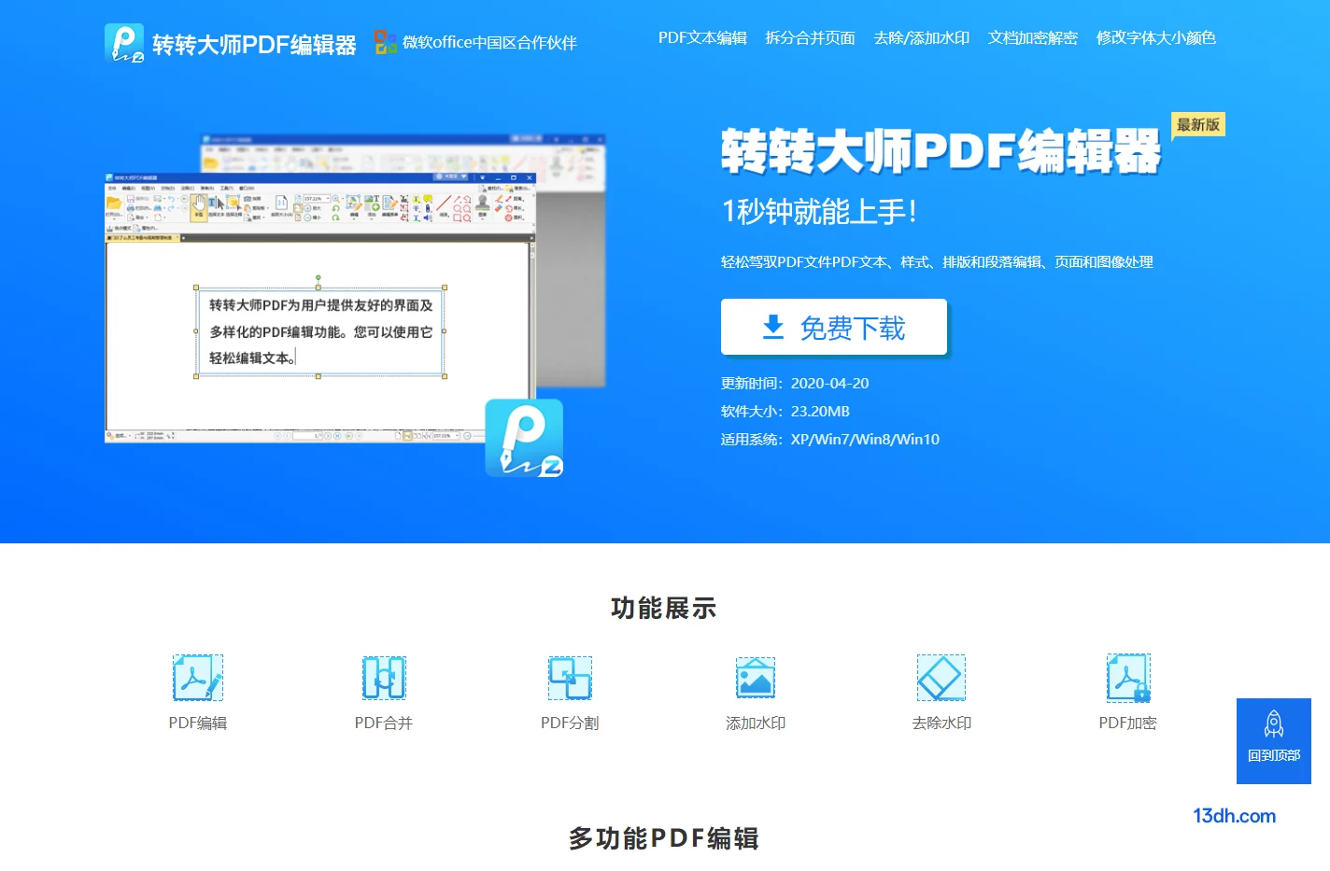Click the 适用系统 XP/Win7/Win8/Win10 text

(x=830, y=439)
